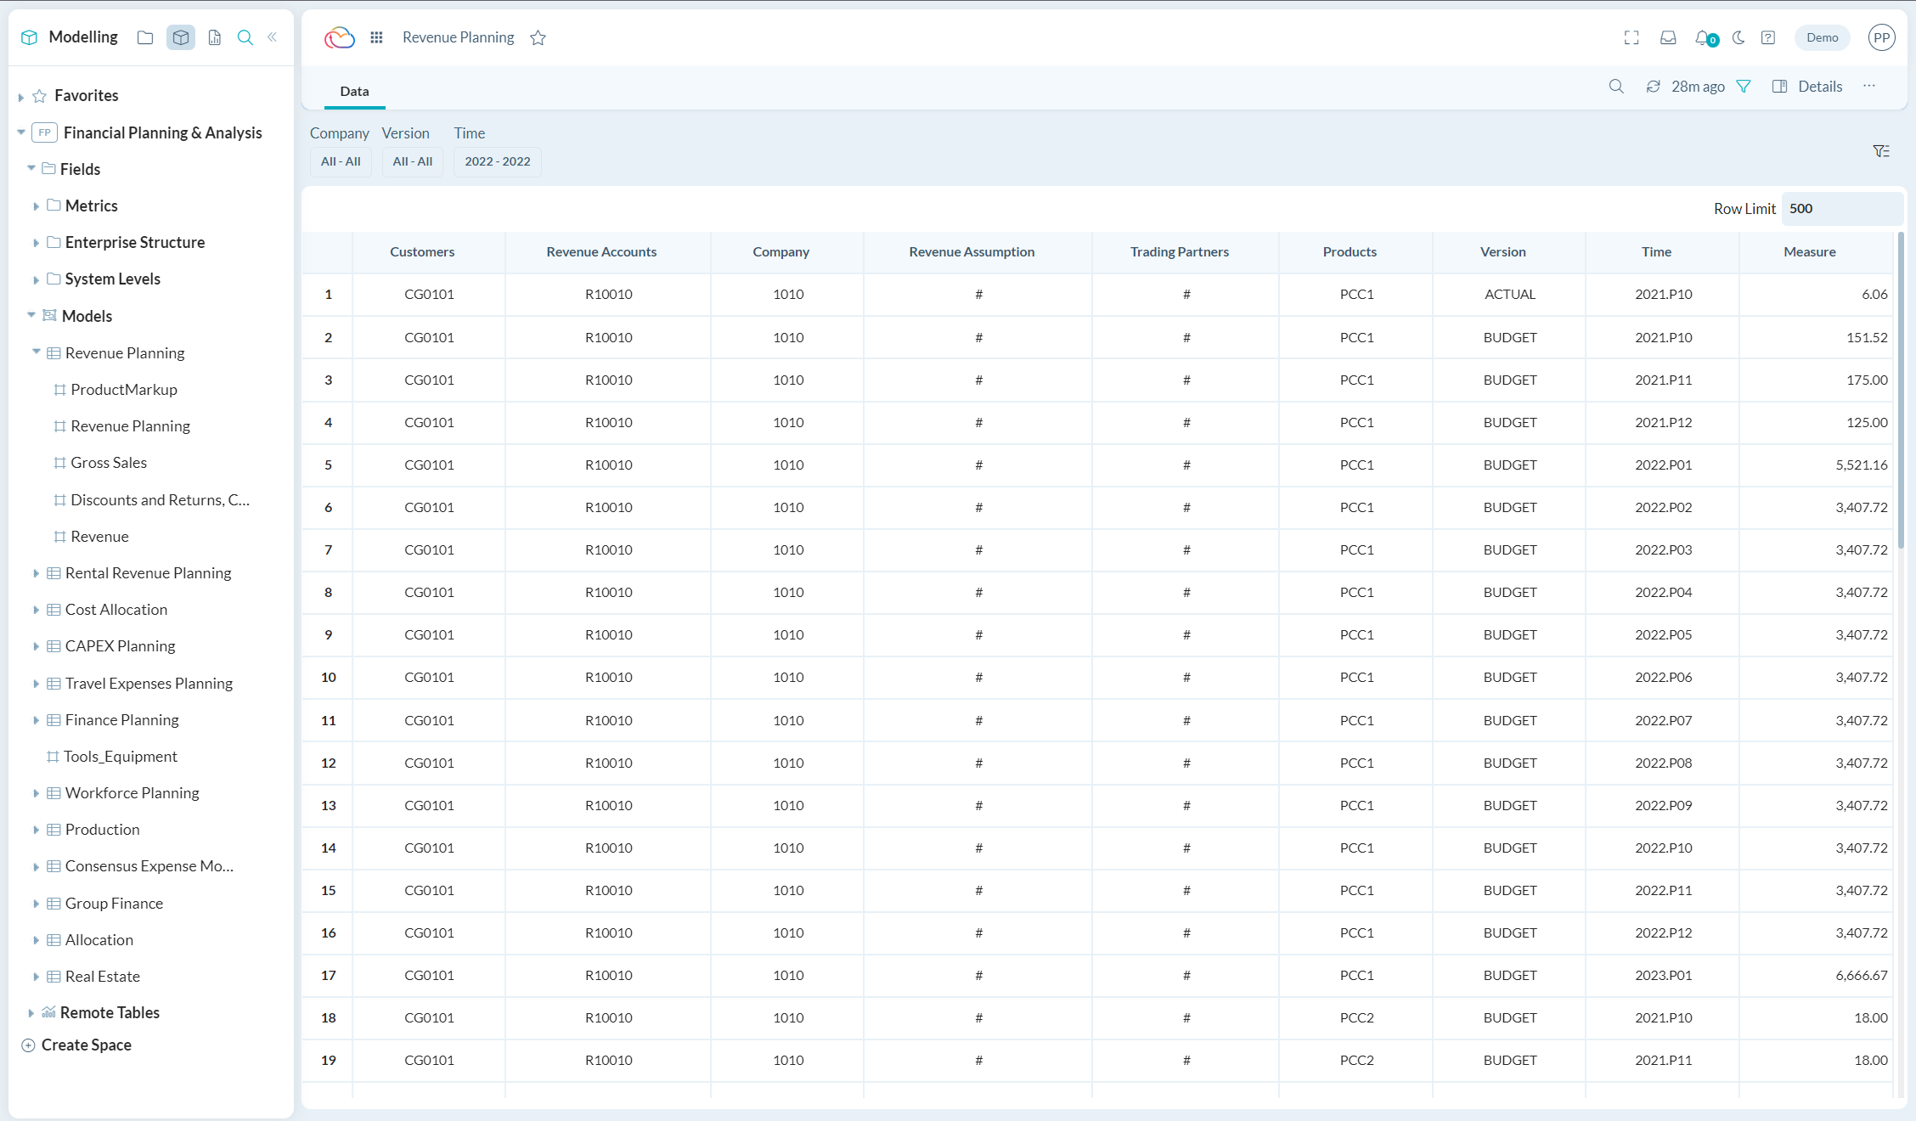Open the help icon

click(x=1768, y=37)
